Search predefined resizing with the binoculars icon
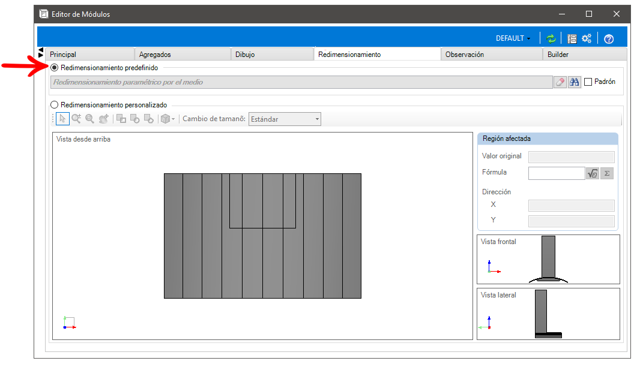The height and width of the screenshot is (373, 634). [x=574, y=82]
